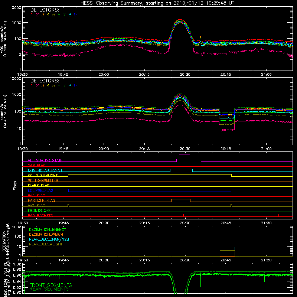Click the DECIMATION CHANNEL or weight axis label
The width and height of the screenshot is (297, 297).
[6, 241]
